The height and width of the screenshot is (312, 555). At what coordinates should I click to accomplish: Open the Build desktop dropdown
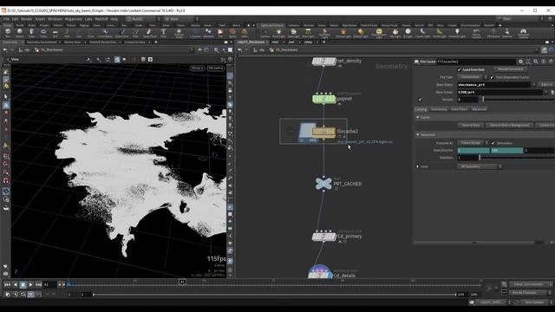point(142,19)
